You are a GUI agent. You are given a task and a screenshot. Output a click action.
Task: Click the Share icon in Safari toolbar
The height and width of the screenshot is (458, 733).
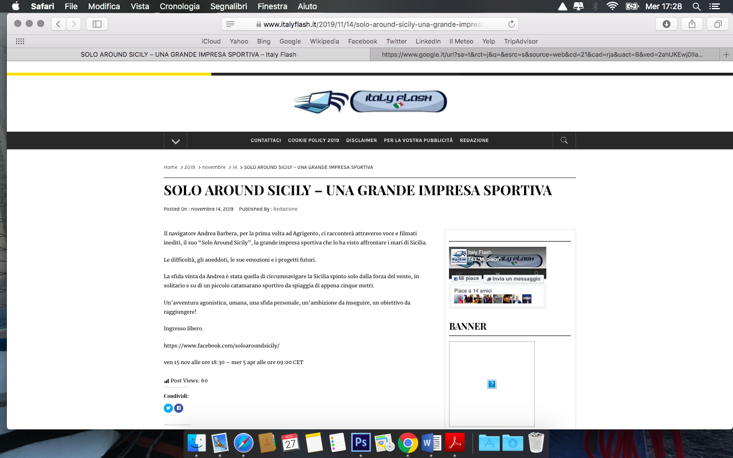tap(692, 24)
